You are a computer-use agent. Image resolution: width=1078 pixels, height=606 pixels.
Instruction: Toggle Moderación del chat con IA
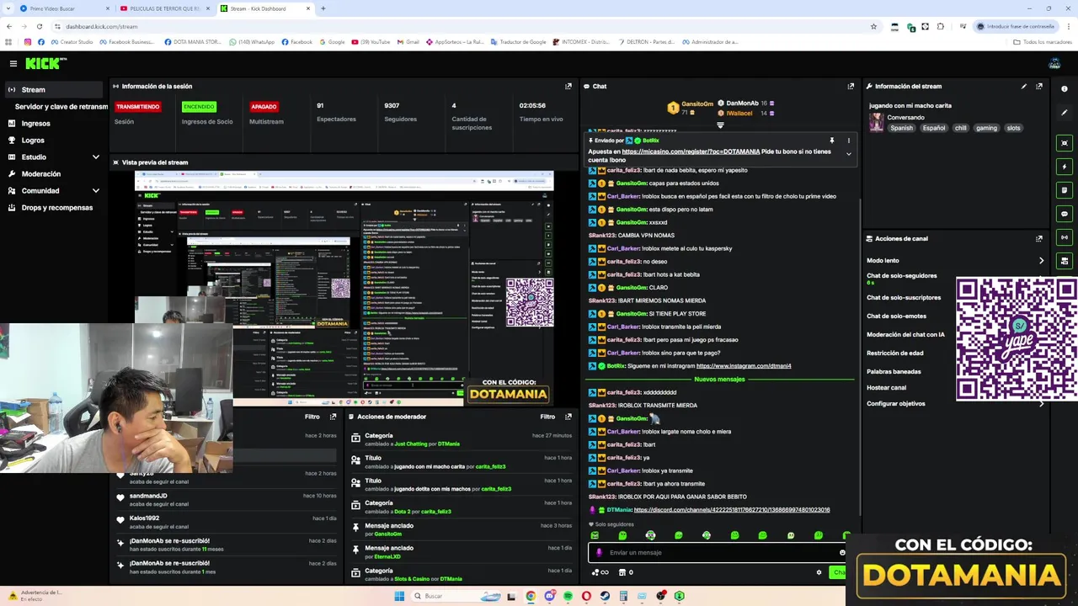click(905, 334)
